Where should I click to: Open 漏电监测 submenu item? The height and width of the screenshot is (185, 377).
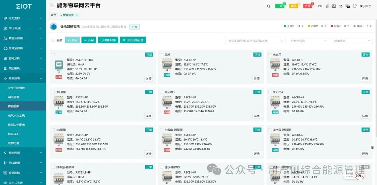(x=14, y=97)
